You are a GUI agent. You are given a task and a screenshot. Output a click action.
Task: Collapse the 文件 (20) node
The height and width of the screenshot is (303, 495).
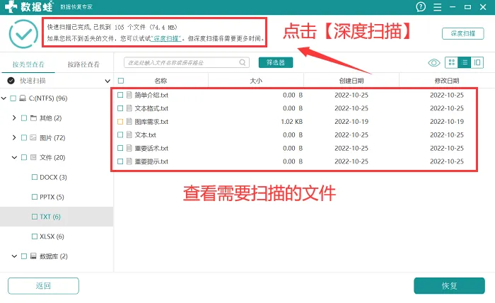14,157
